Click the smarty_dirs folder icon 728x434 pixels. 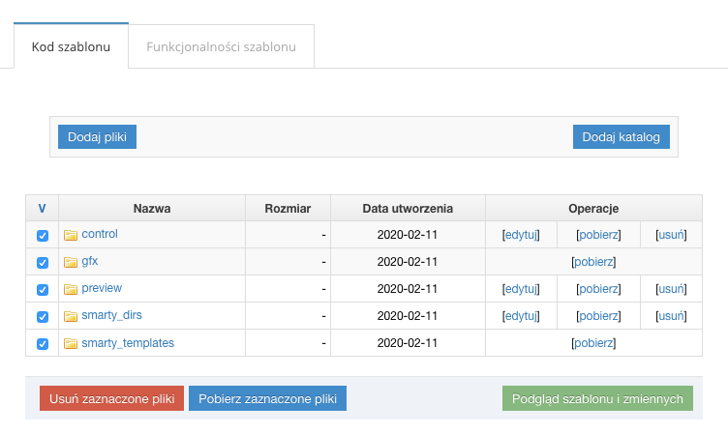click(x=71, y=316)
